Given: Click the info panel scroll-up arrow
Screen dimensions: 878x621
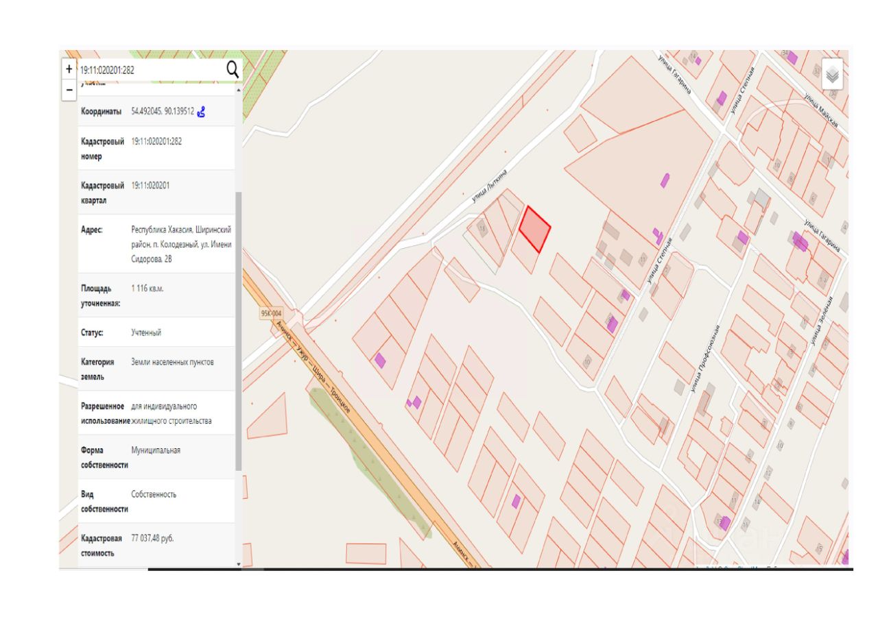Looking at the screenshot, I should [x=239, y=90].
